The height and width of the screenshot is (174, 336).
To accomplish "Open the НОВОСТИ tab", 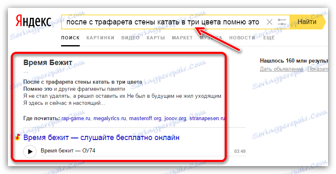I will [242, 38].
